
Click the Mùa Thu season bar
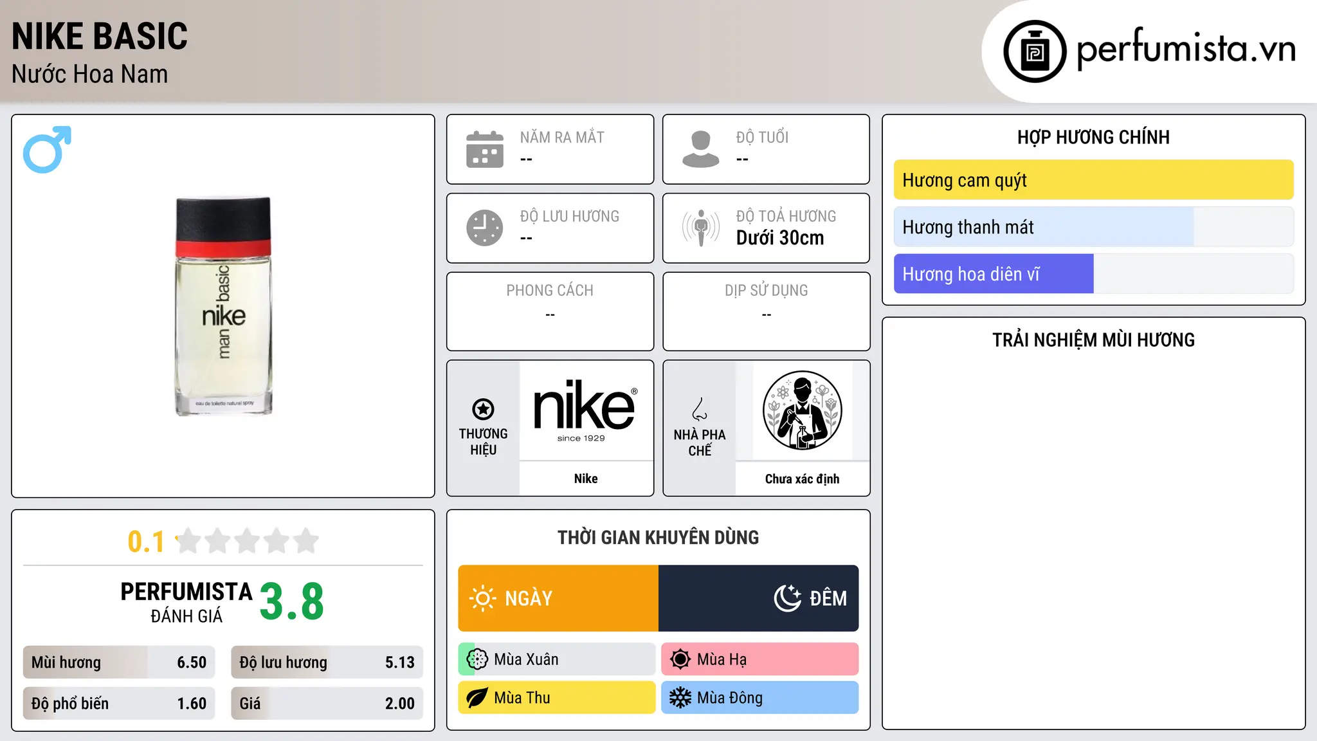[557, 698]
